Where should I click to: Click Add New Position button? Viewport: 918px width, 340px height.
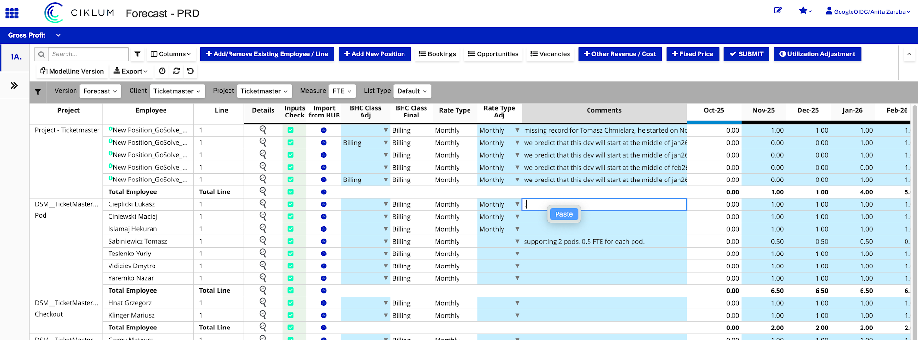[374, 54]
